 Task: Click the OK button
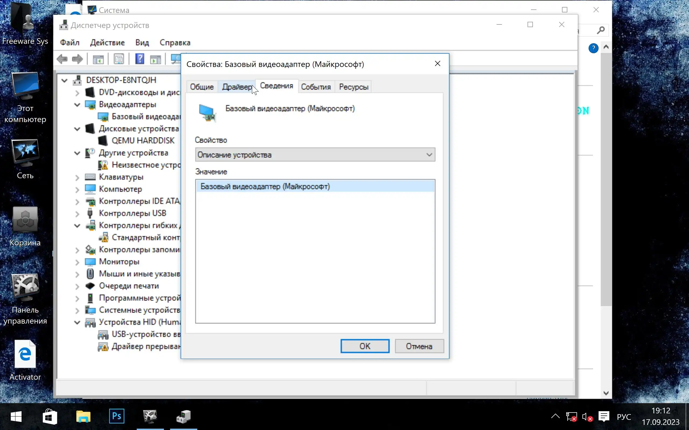coord(365,346)
